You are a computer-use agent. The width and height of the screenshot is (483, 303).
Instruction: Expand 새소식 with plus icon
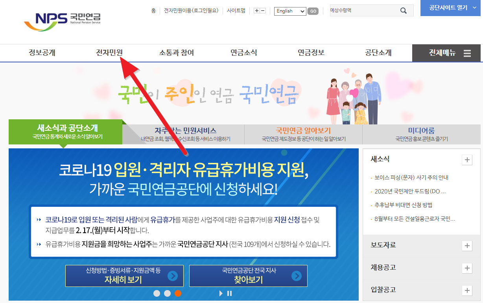[x=467, y=160]
